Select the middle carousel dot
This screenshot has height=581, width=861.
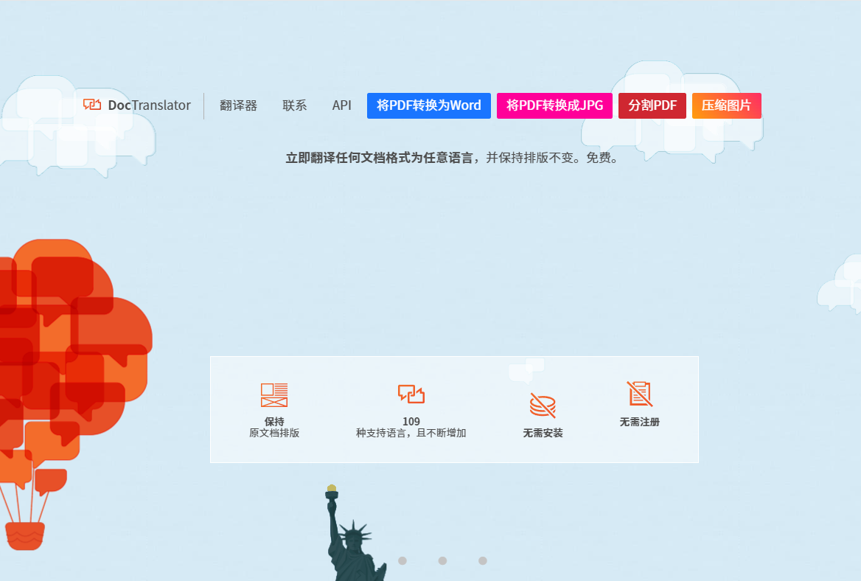point(442,560)
